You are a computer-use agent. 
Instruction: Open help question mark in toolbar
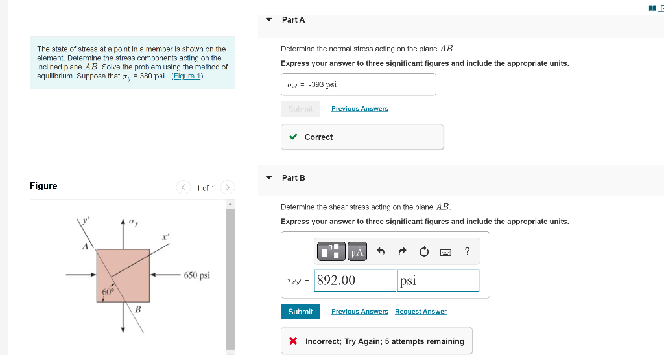(467, 251)
